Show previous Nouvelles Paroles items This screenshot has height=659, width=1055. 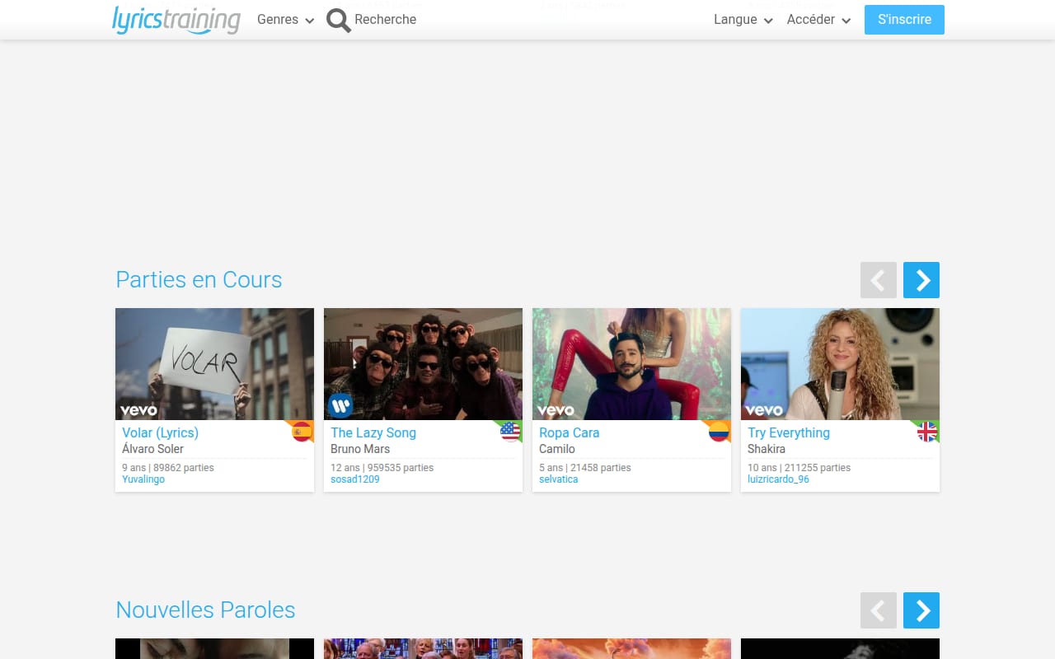(x=879, y=610)
